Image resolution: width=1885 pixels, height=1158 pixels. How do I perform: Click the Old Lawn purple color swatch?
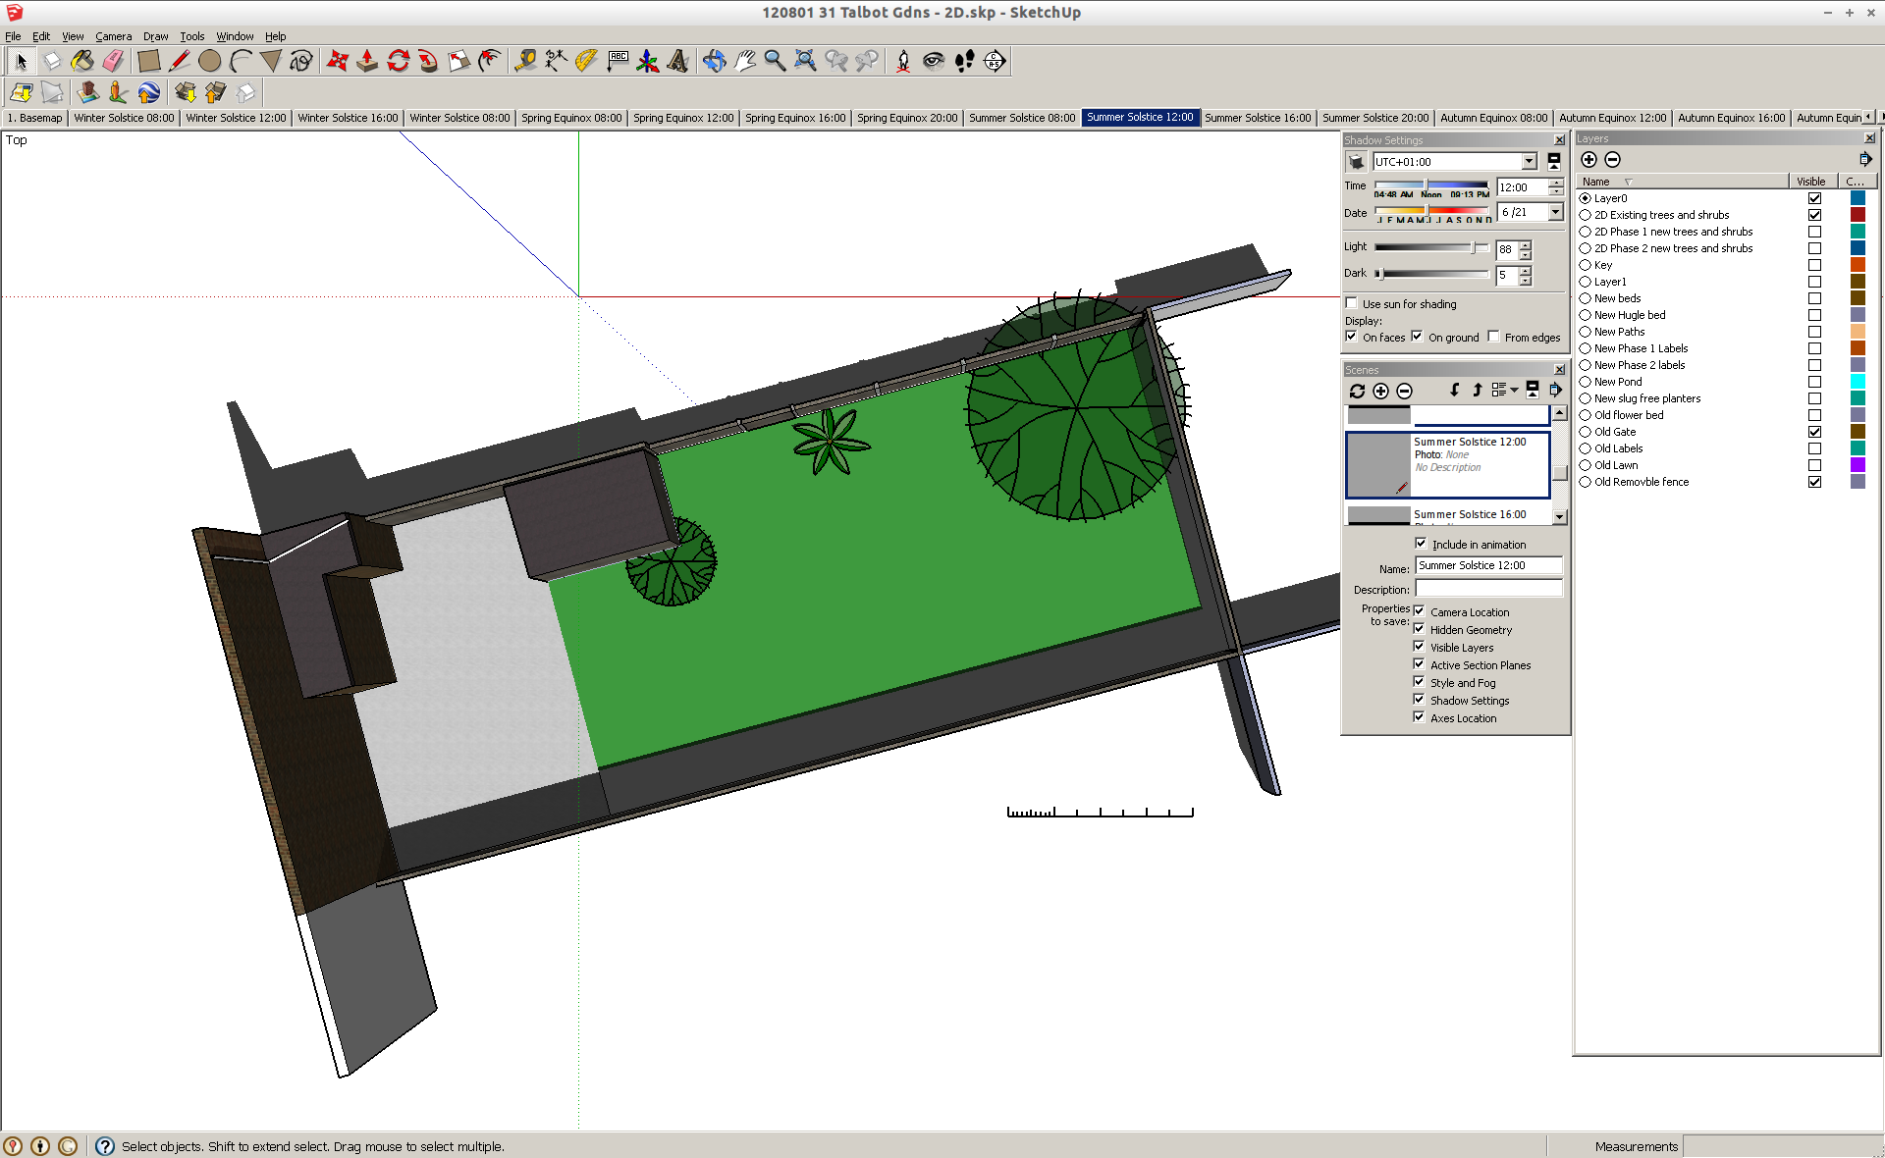(1858, 465)
